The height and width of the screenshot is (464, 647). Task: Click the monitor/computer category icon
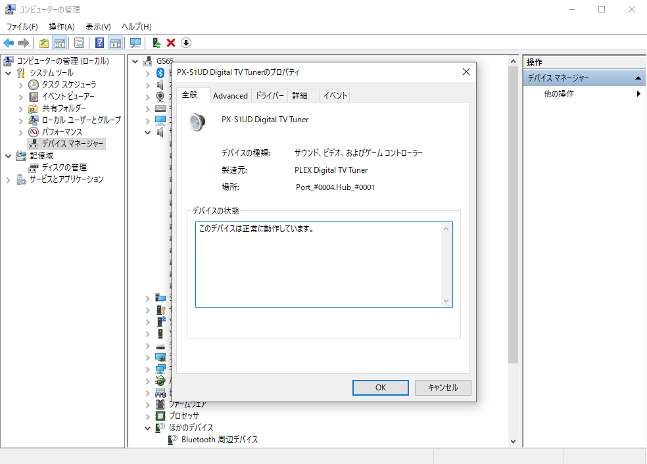tap(160, 120)
